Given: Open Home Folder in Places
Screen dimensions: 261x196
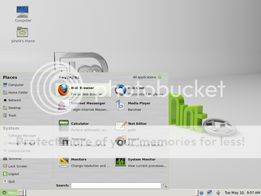Looking at the screenshot, I should point(16,92).
